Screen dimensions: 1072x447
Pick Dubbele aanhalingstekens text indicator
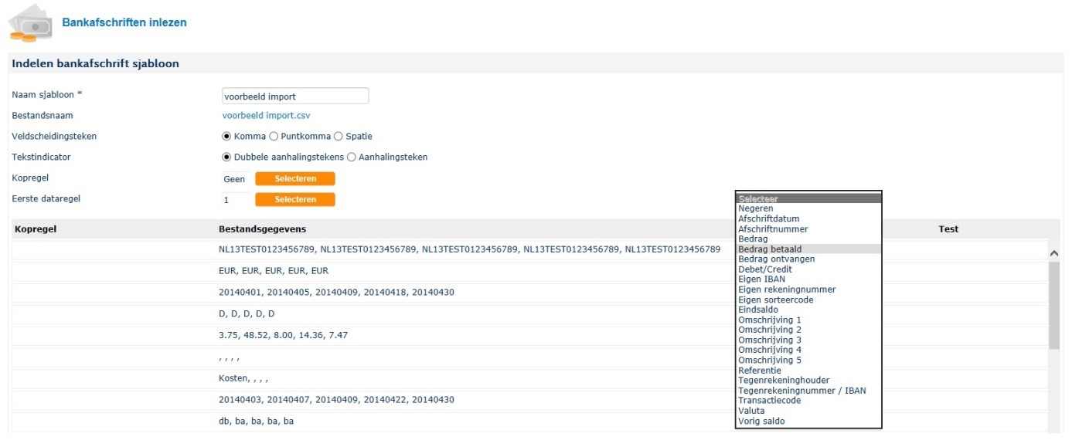pos(226,157)
